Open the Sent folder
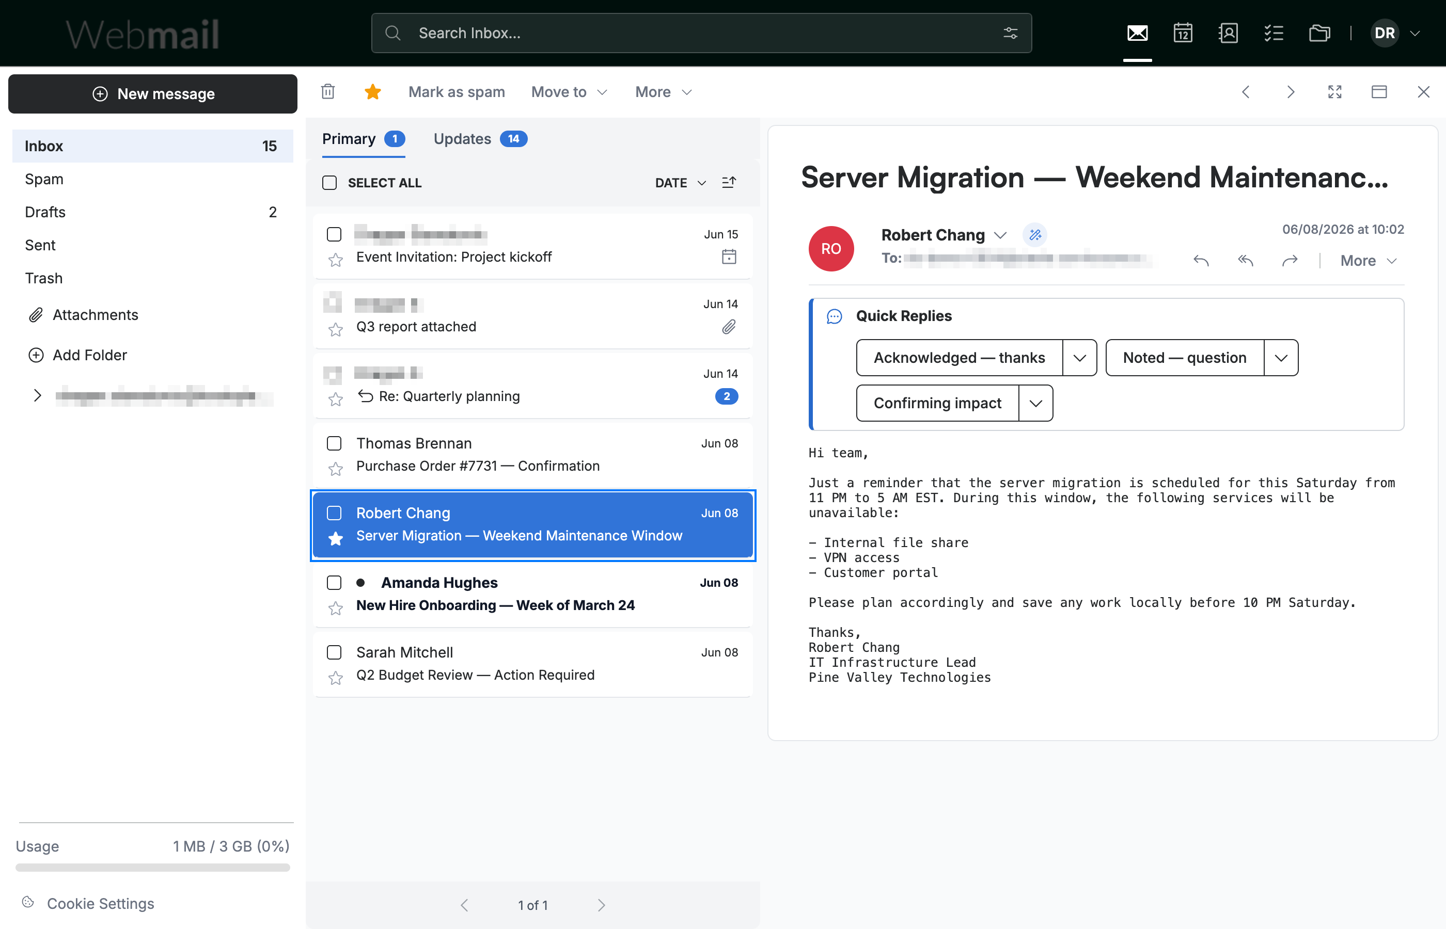 click(x=153, y=245)
